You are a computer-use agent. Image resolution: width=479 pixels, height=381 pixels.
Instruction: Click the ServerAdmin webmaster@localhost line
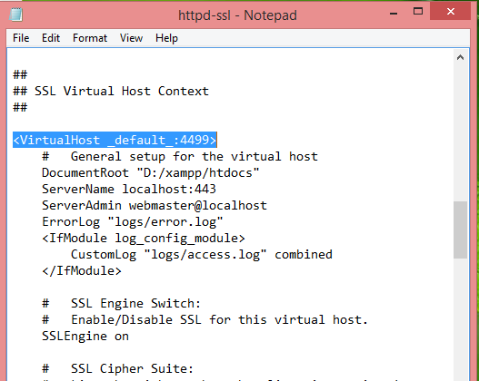pyautogui.click(x=155, y=205)
